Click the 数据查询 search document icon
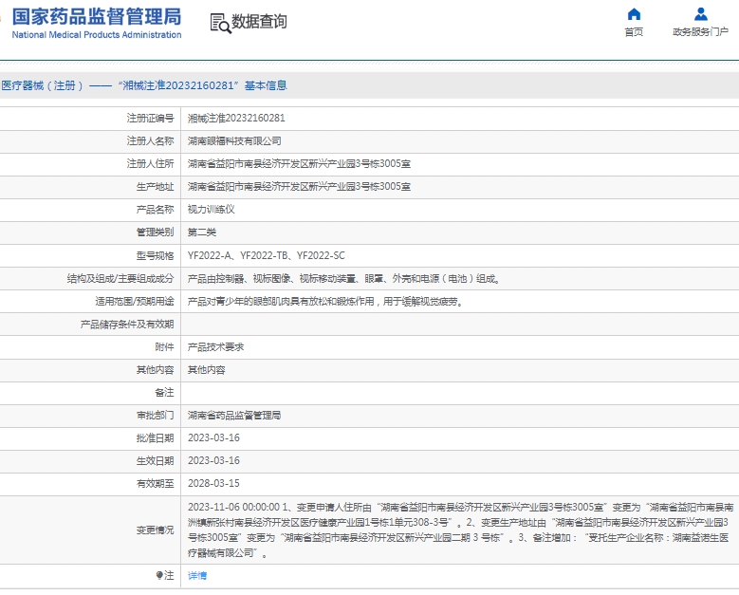Image resolution: width=739 pixels, height=595 pixels. (x=220, y=23)
